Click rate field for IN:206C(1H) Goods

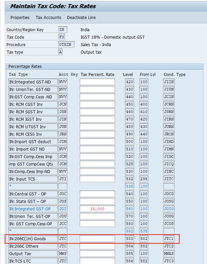coord(97,239)
